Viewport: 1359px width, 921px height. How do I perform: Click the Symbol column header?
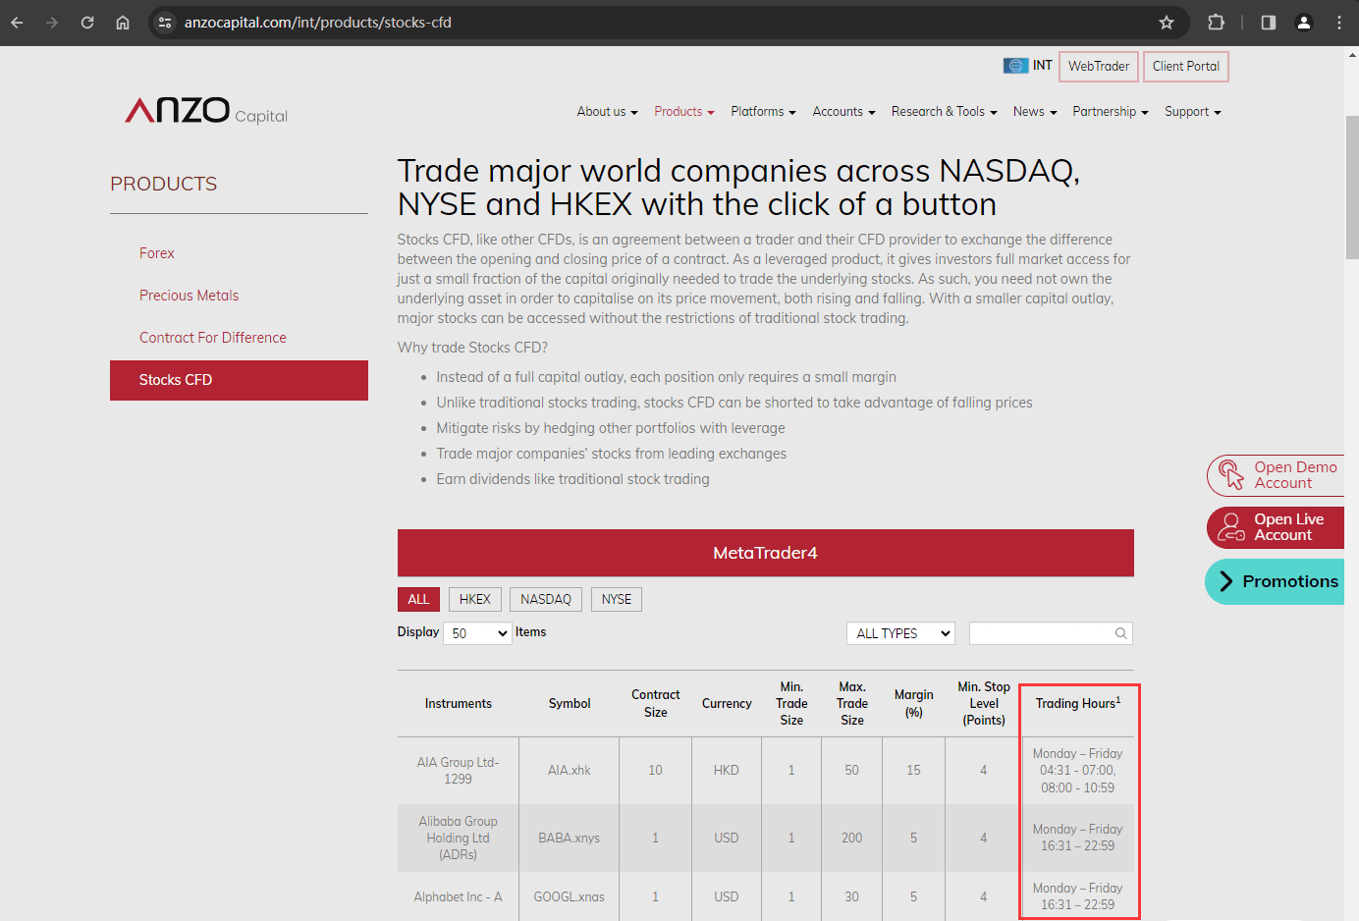coord(570,704)
